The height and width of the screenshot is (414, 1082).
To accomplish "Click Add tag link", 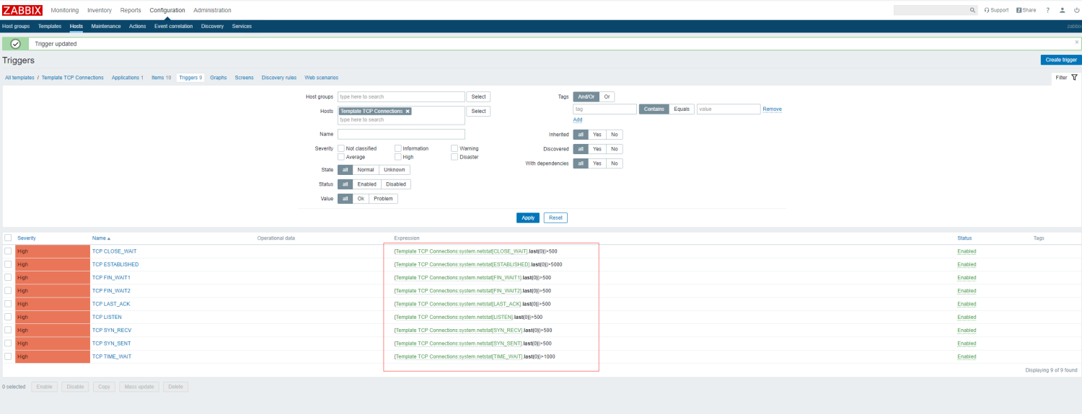I will click(x=578, y=120).
